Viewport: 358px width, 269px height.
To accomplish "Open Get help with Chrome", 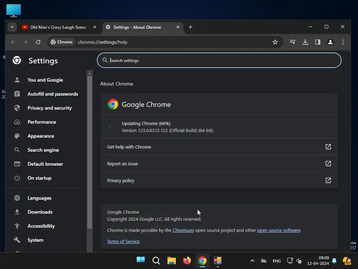I will [219, 147].
